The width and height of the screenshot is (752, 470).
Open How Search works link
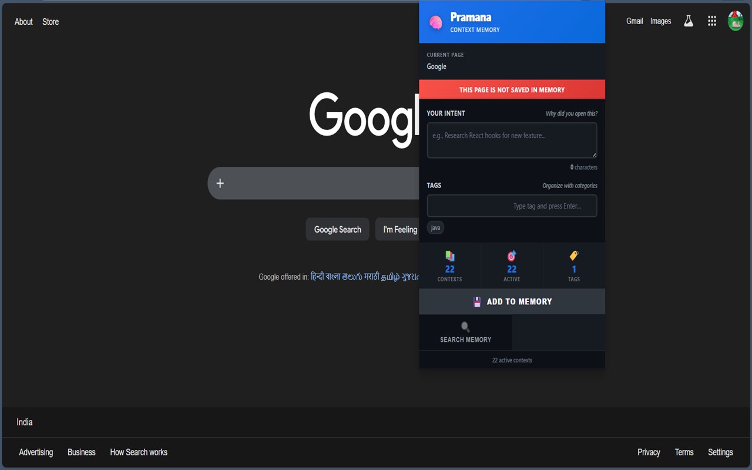[139, 452]
